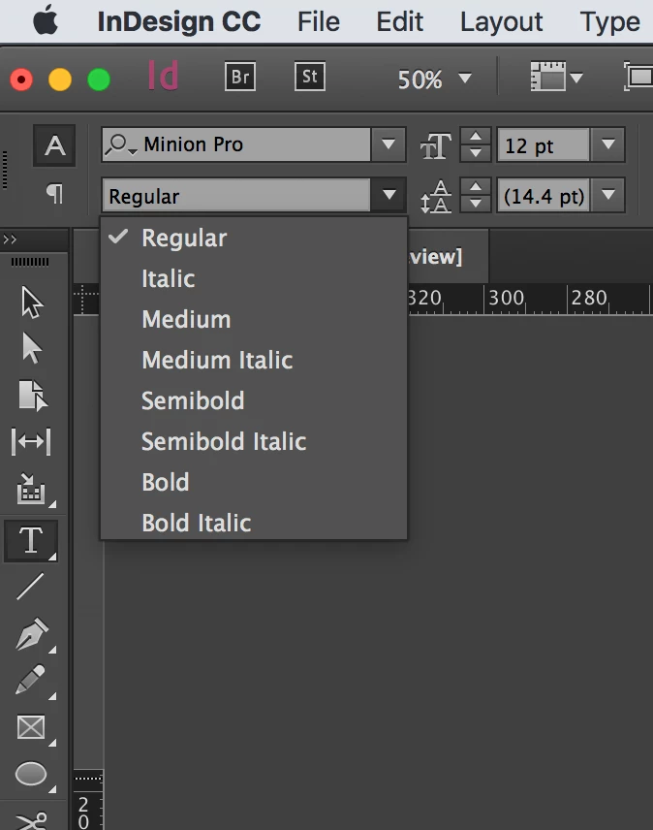Choose Bold Italic style from list
653x830 pixels.
click(254, 523)
